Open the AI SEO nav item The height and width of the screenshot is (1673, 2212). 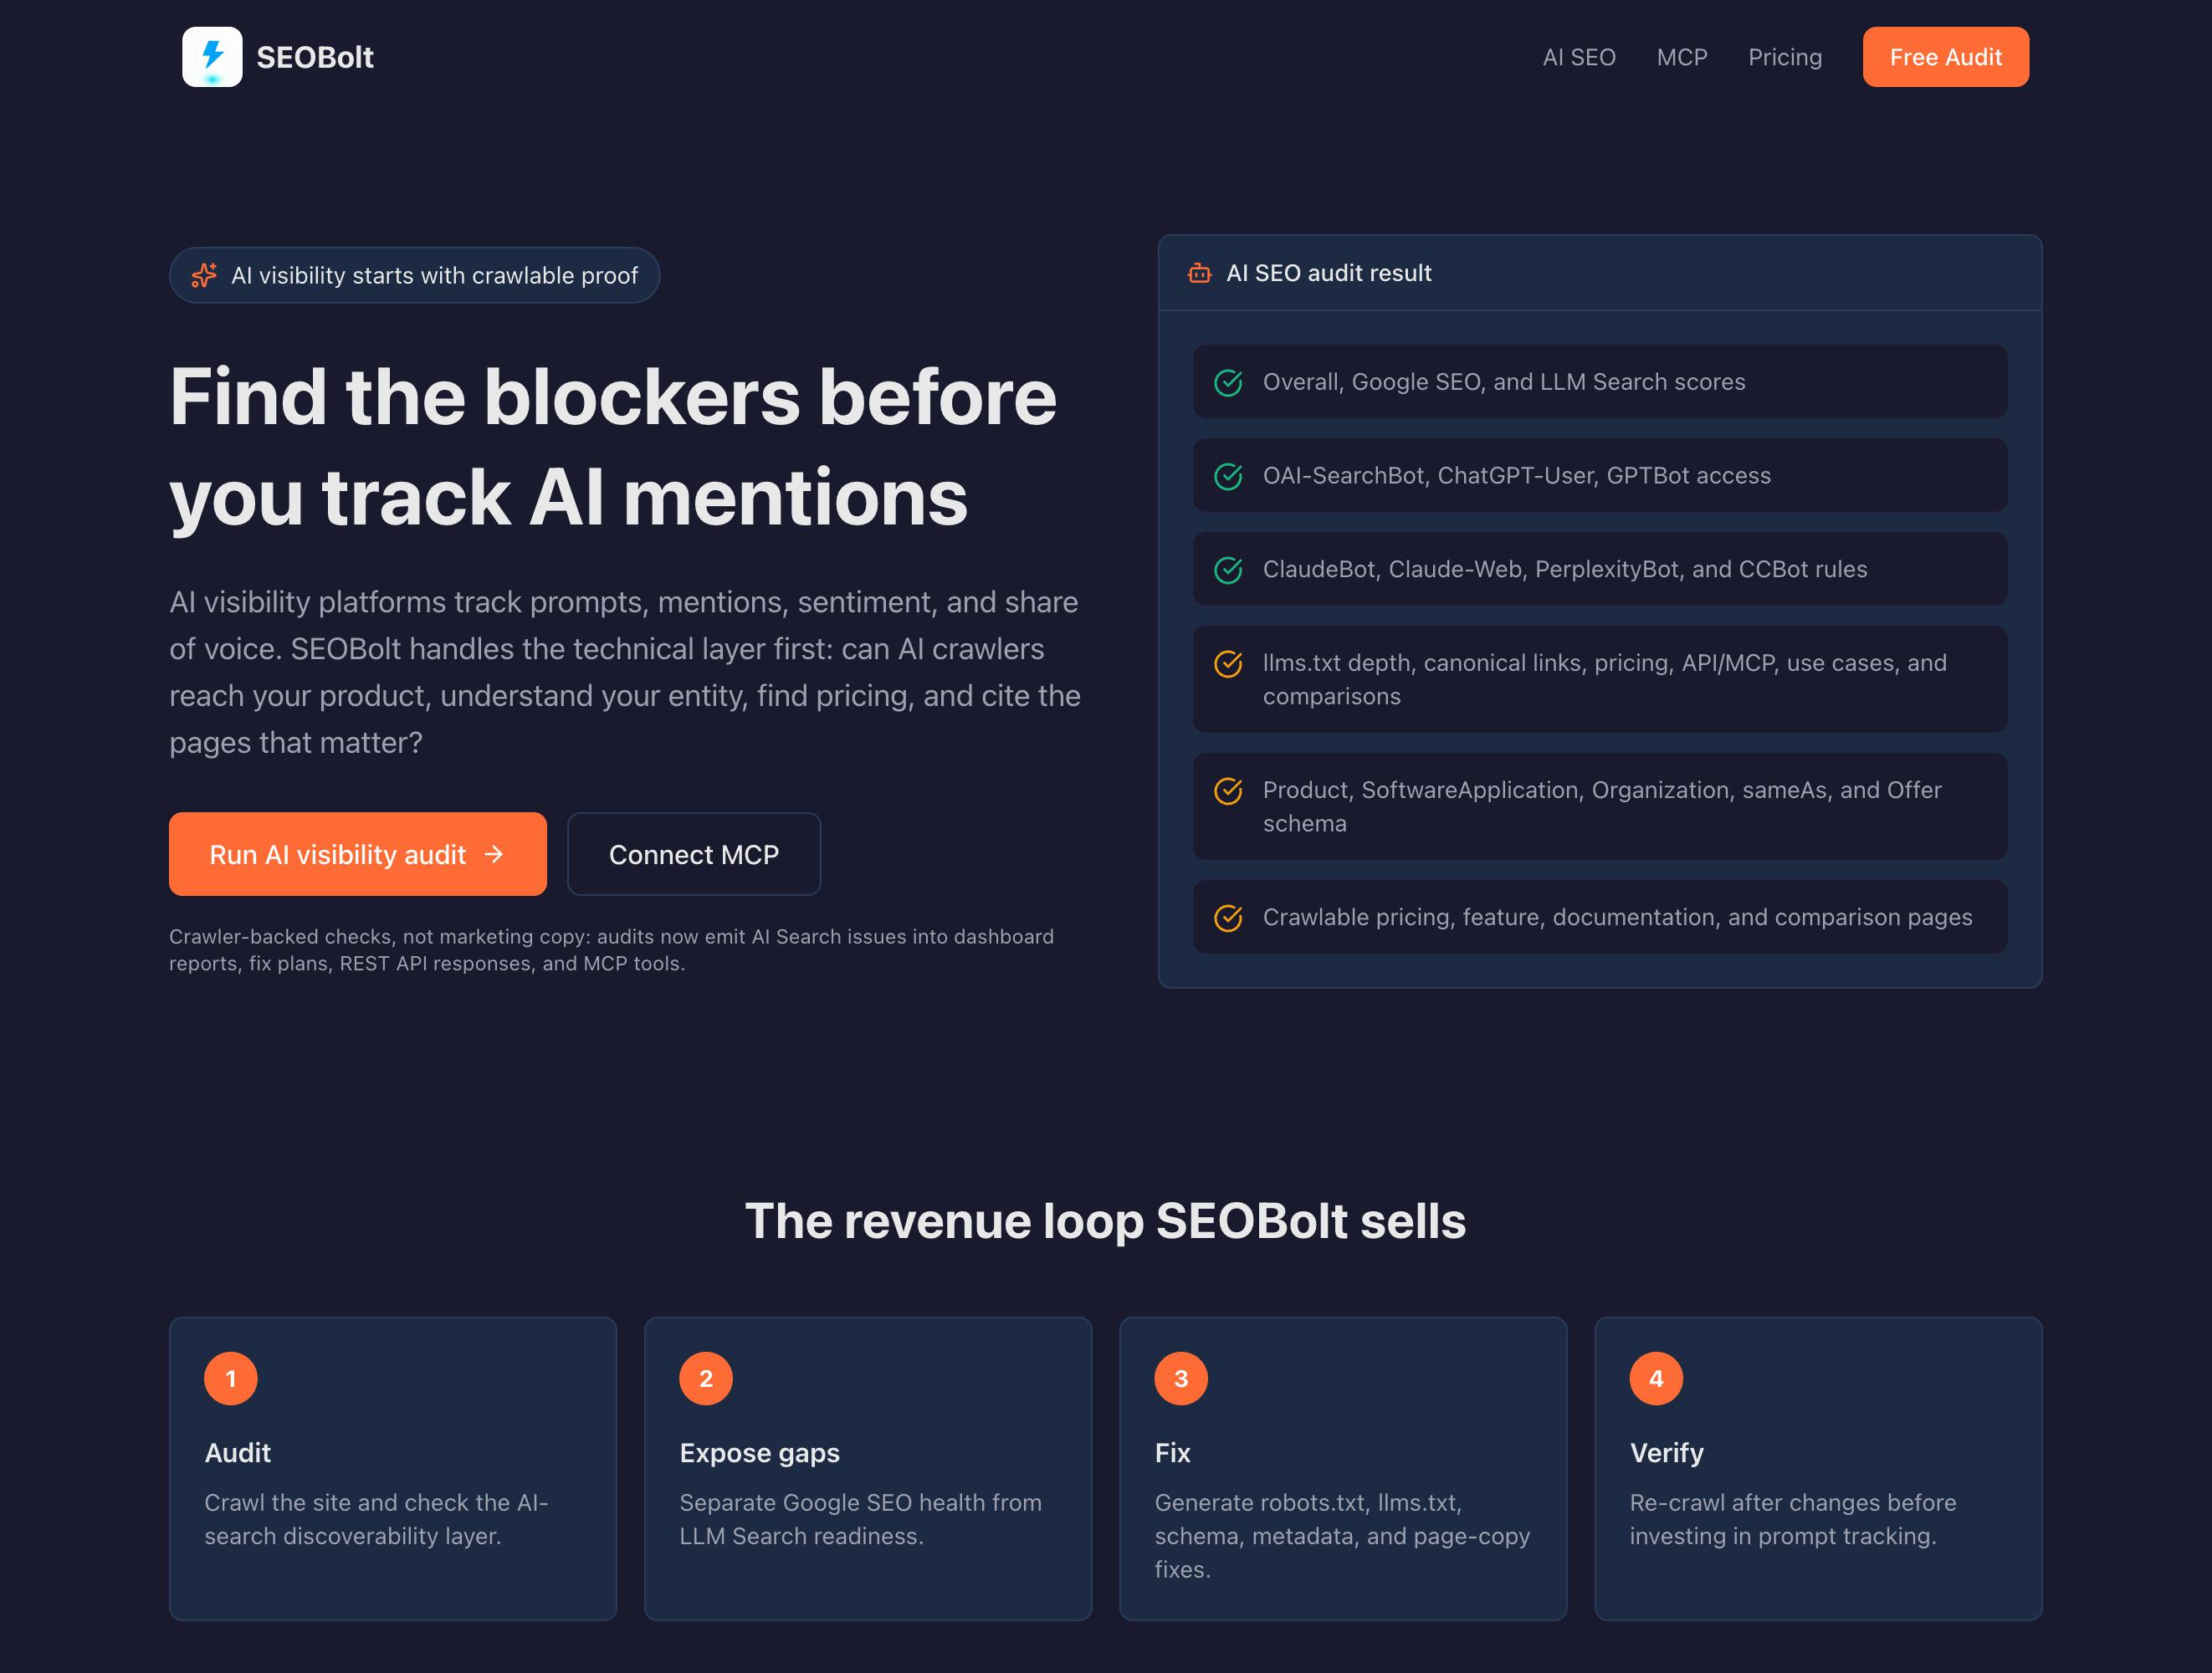[x=1579, y=57]
